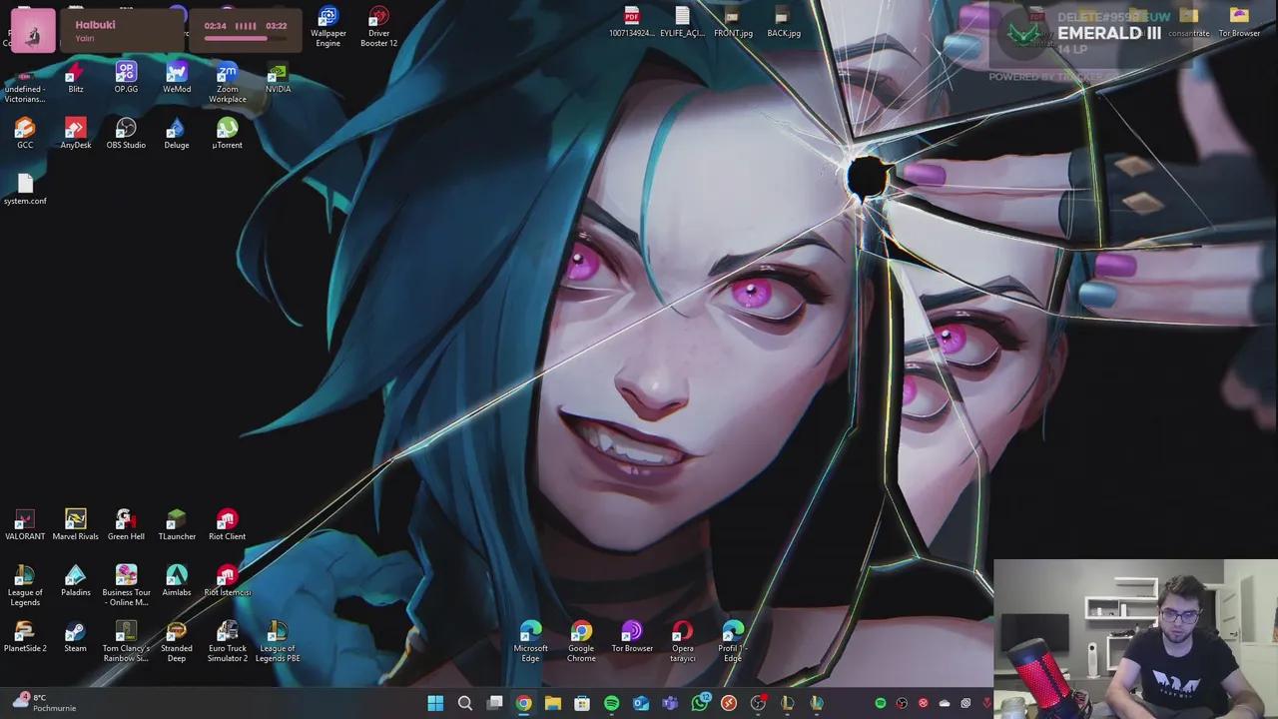Seek in the music widget progress bar
This screenshot has height=719, width=1278.
tap(246, 39)
